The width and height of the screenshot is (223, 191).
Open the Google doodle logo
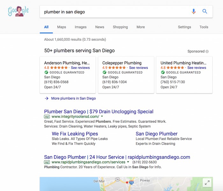click(18, 11)
